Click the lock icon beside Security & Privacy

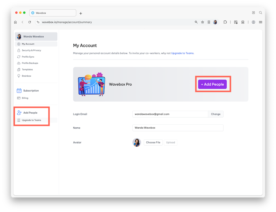pyautogui.click(x=19, y=50)
